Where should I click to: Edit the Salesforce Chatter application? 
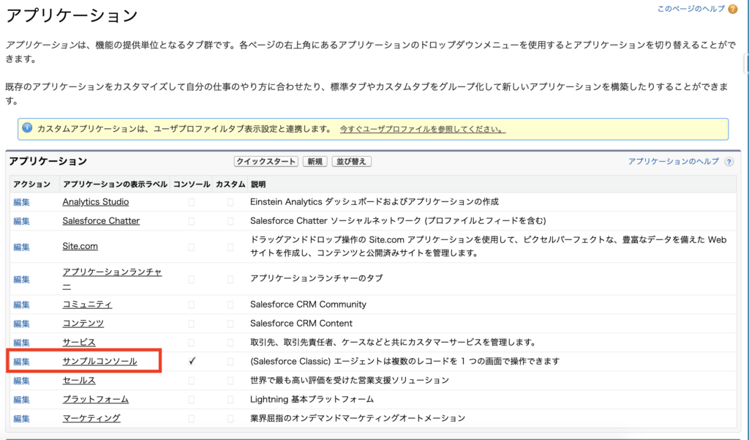click(x=21, y=221)
